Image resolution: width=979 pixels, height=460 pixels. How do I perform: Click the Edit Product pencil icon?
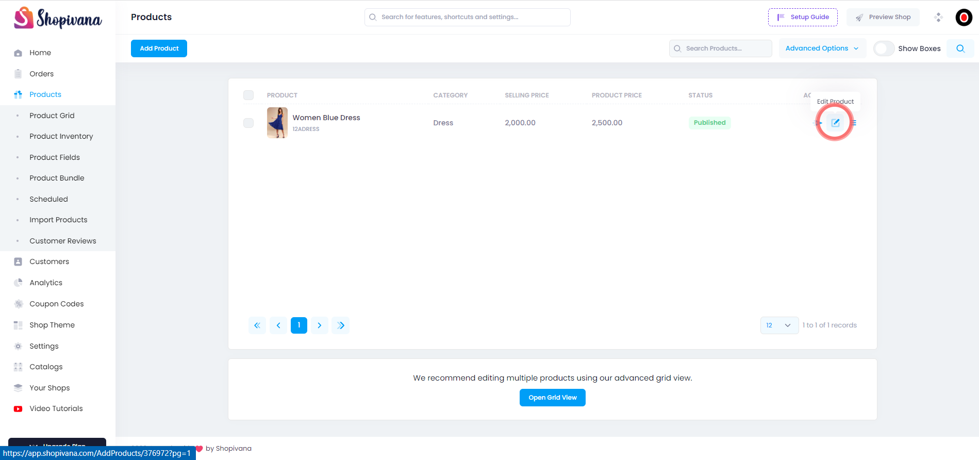835,123
